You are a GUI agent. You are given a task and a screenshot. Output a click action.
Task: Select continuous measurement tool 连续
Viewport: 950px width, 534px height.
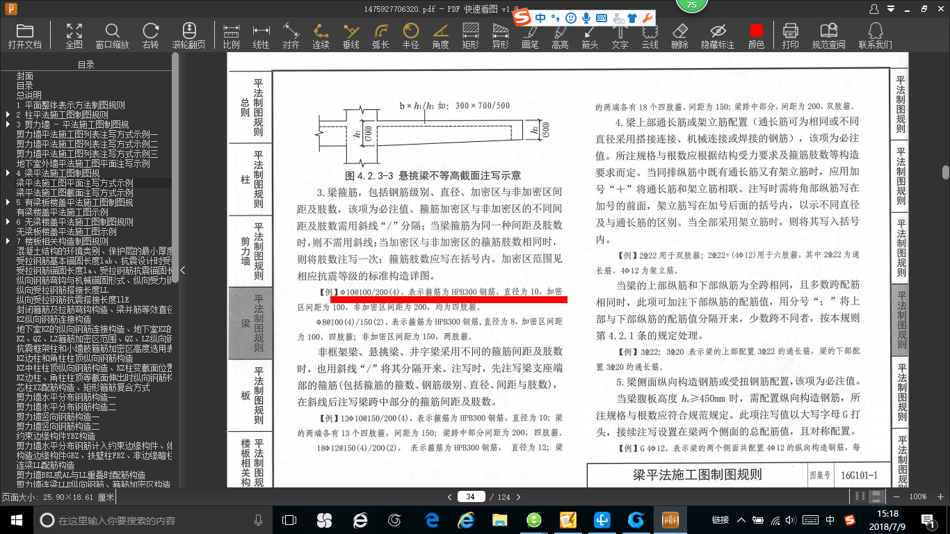(321, 36)
